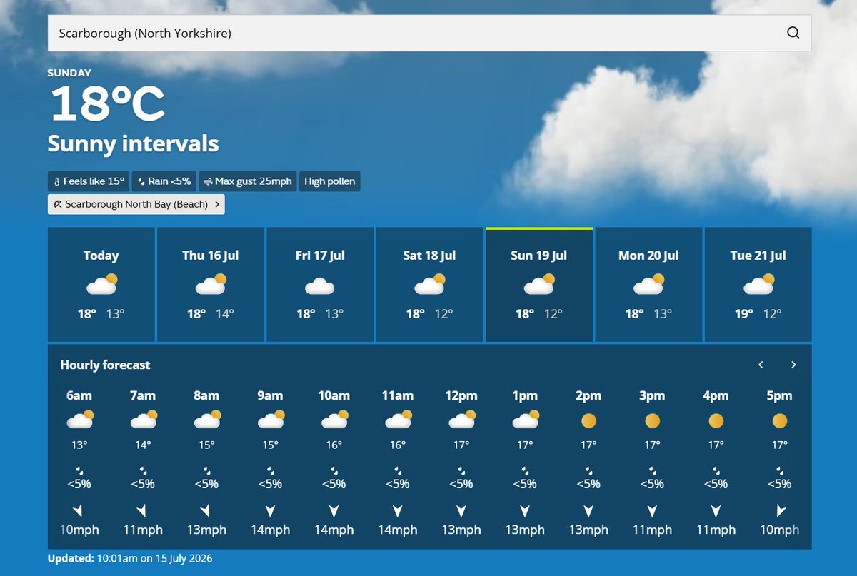Click the 11am sunny intervals weather icon
This screenshot has width=857, height=576.
click(398, 420)
